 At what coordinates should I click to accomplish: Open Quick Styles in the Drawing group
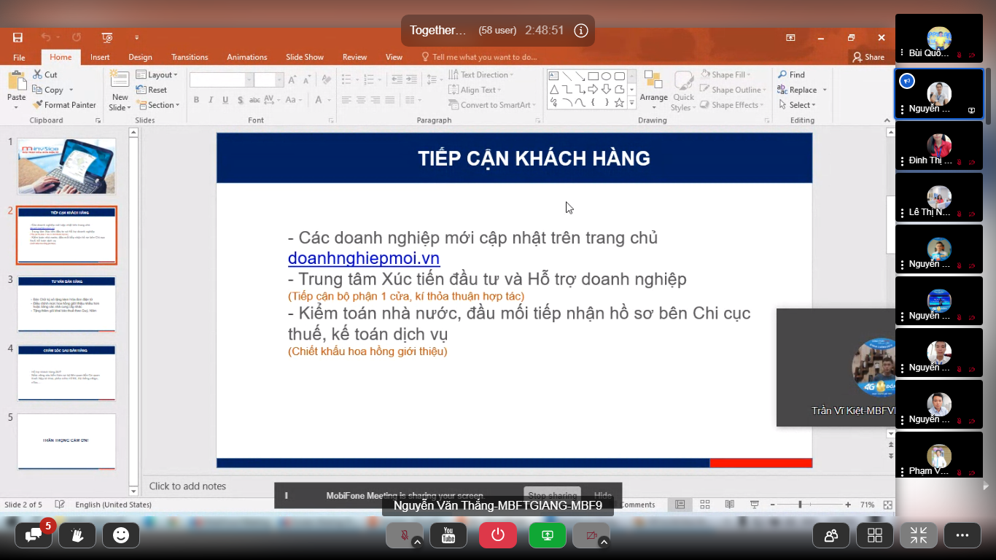coord(683,91)
